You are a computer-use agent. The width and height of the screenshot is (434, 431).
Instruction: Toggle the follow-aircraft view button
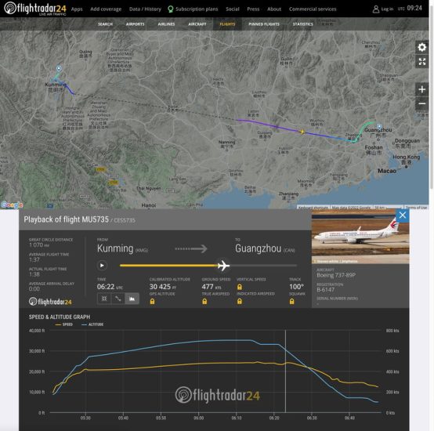[104, 299]
